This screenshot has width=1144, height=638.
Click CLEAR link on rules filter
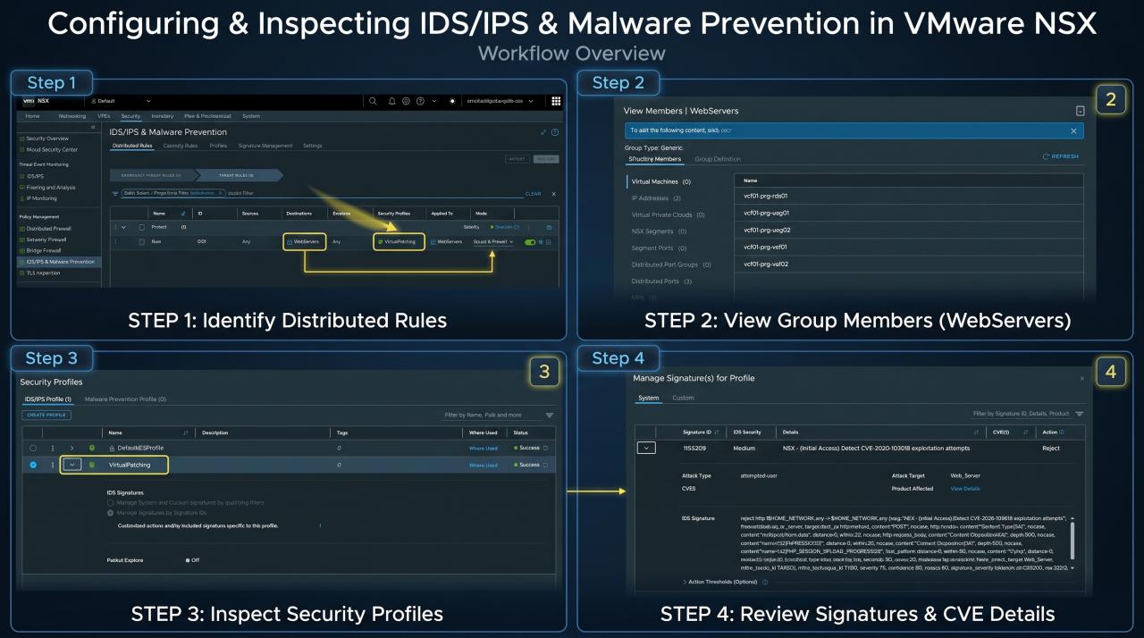pyautogui.click(x=534, y=193)
